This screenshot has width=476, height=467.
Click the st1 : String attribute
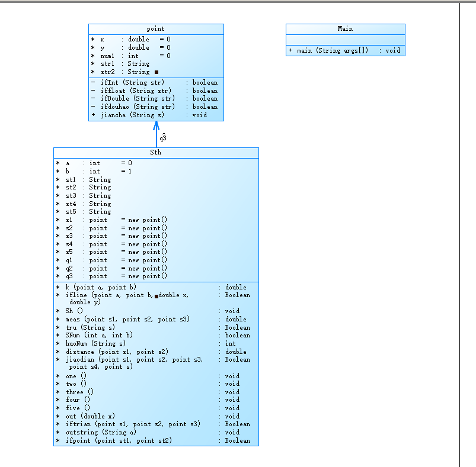click(x=84, y=179)
